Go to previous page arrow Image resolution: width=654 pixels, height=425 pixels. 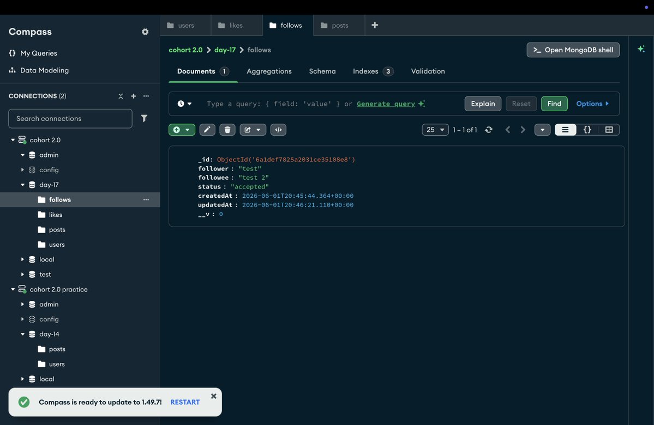coord(508,130)
